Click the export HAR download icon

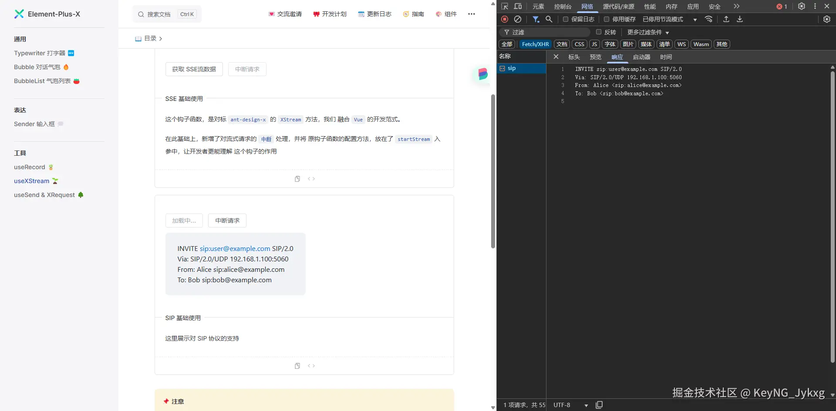coord(740,19)
